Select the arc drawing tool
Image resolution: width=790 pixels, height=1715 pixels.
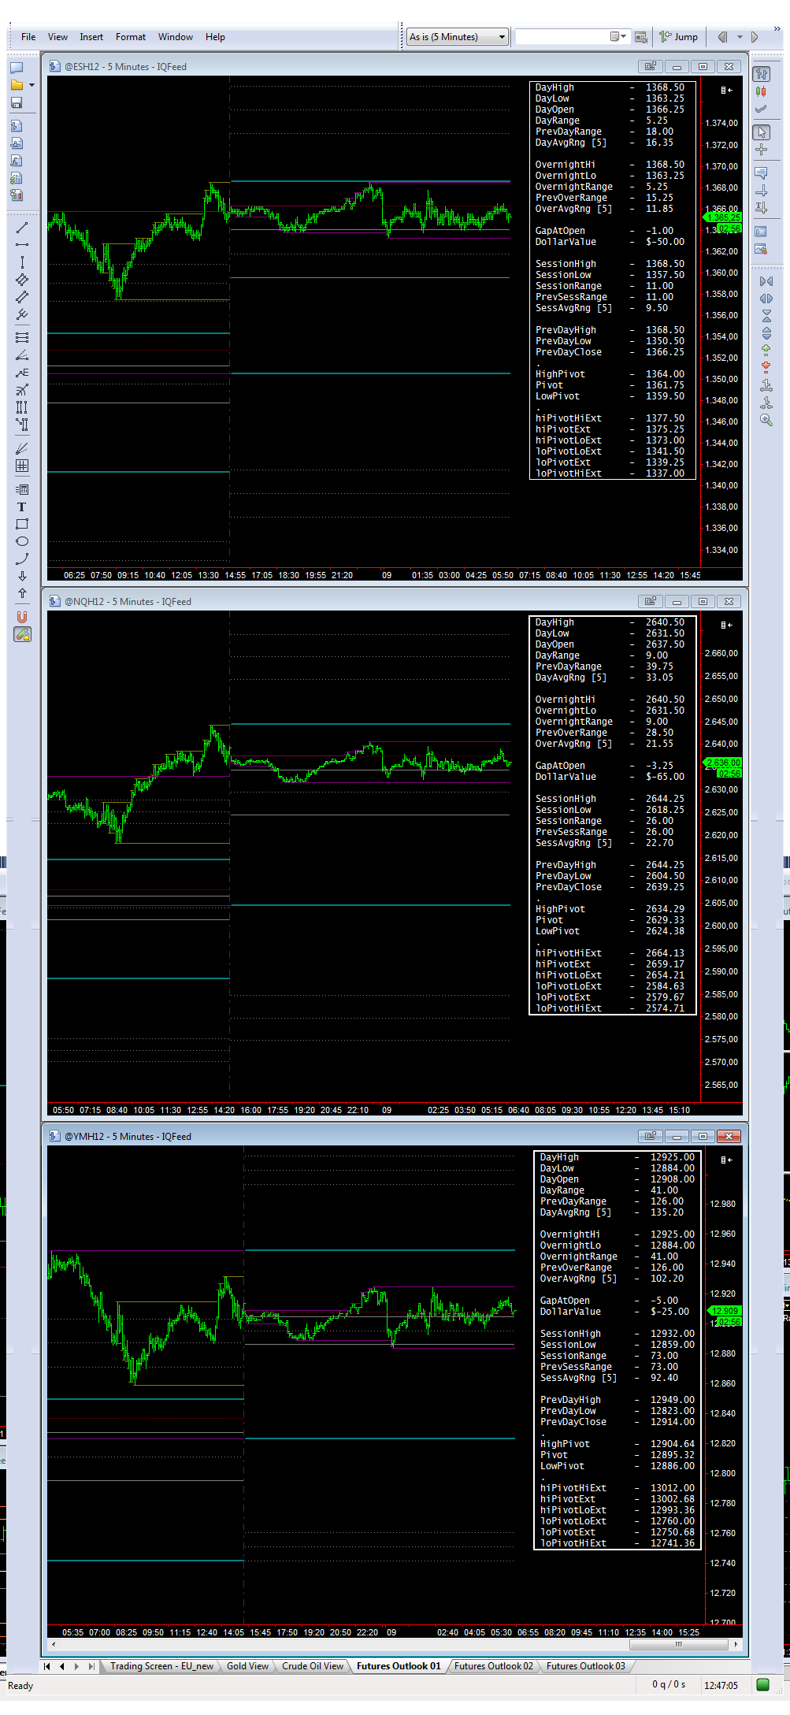tap(22, 559)
